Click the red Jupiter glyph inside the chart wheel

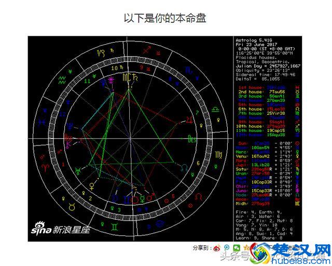click(189, 120)
